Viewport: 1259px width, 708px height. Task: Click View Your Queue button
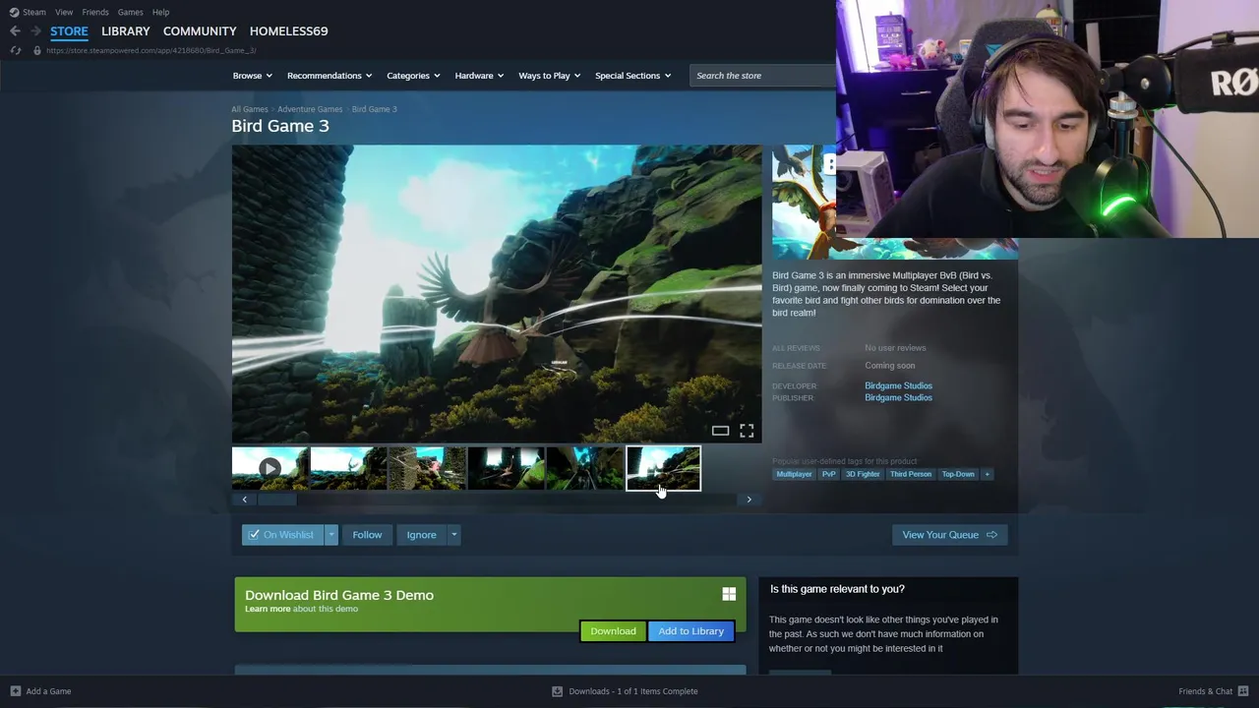[x=949, y=535]
